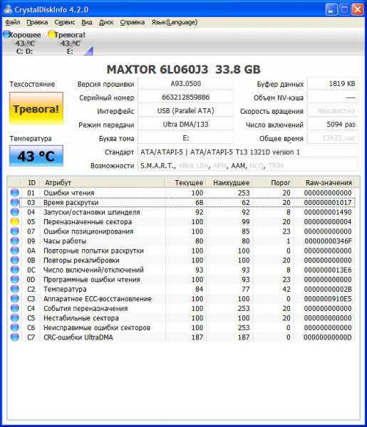
Task: Click status icon of Нестабильные сектора row
Action: tap(15, 318)
